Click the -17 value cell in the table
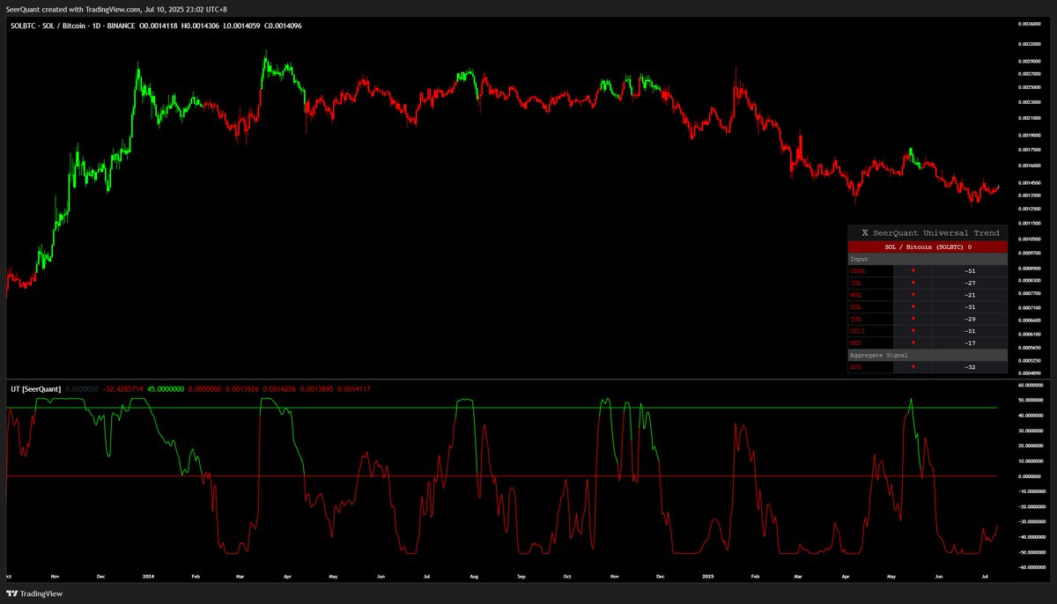This screenshot has height=604, width=1057. tap(969, 343)
